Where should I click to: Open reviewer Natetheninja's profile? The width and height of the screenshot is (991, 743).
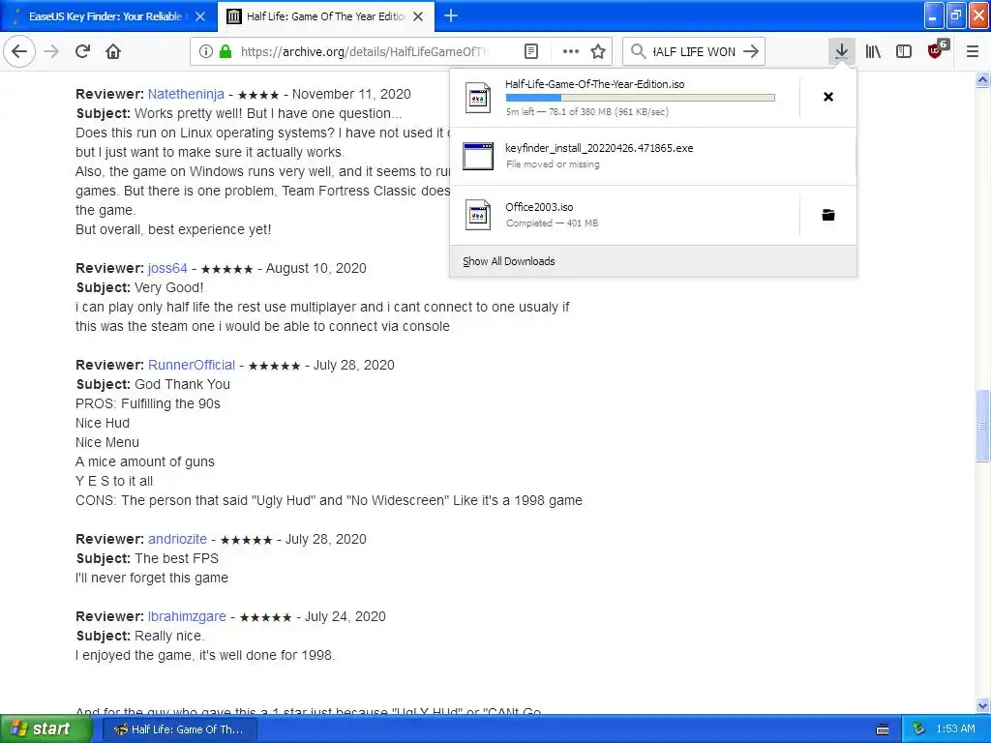tap(186, 94)
